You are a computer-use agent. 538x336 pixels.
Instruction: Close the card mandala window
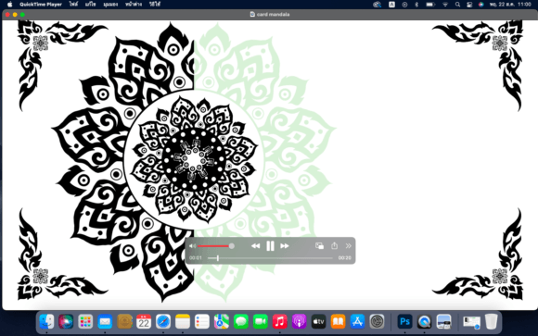tap(7, 15)
